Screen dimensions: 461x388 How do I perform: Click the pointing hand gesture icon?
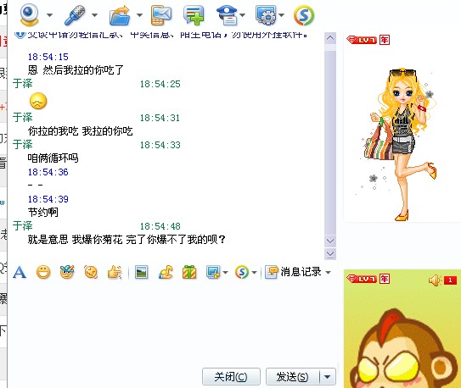pyautogui.click(x=115, y=272)
